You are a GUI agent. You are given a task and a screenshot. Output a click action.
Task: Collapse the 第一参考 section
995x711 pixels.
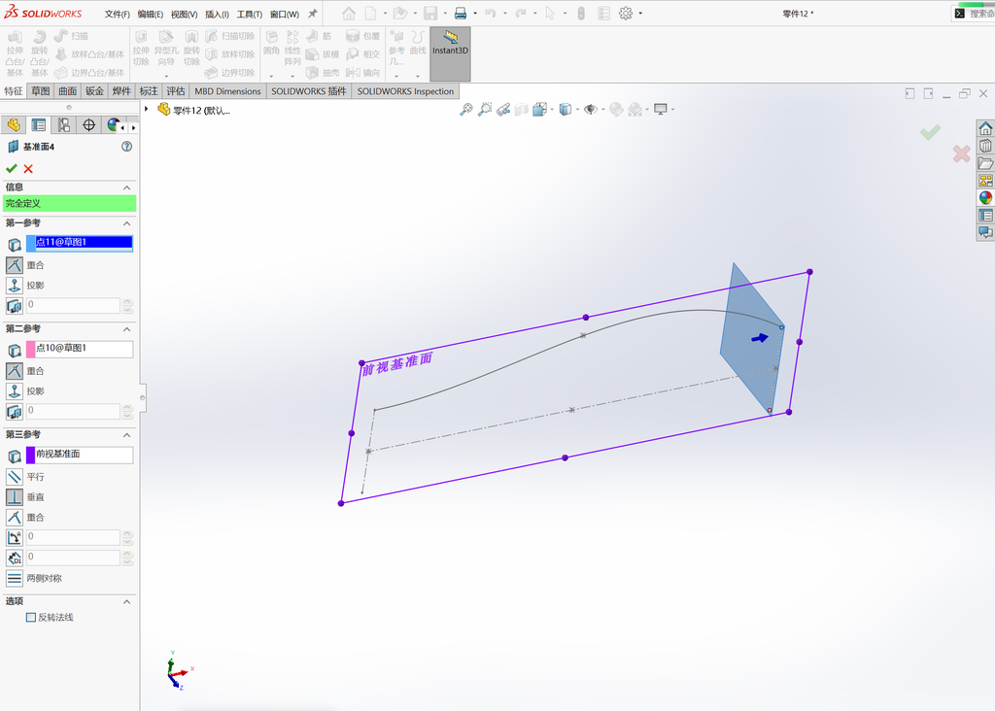127,223
